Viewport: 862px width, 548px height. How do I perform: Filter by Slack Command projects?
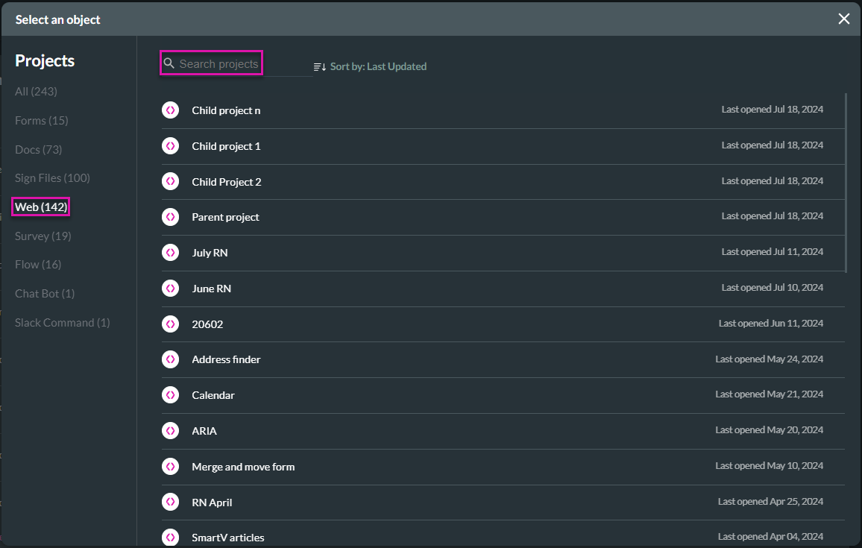pyautogui.click(x=62, y=322)
